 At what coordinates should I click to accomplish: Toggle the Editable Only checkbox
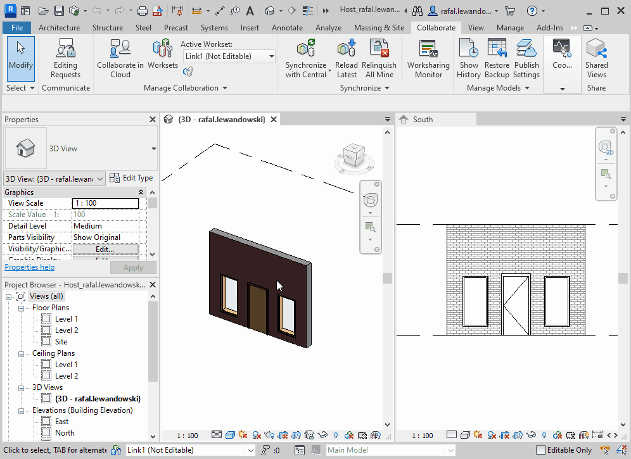(x=540, y=450)
